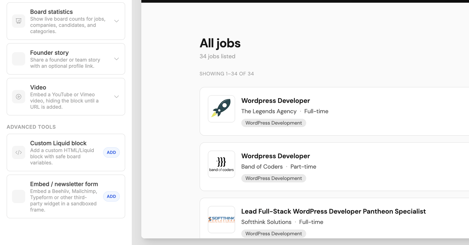This screenshot has width=469, height=245.
Task: Click The Legends Agency company name
Action: click(x=269, y=111)
